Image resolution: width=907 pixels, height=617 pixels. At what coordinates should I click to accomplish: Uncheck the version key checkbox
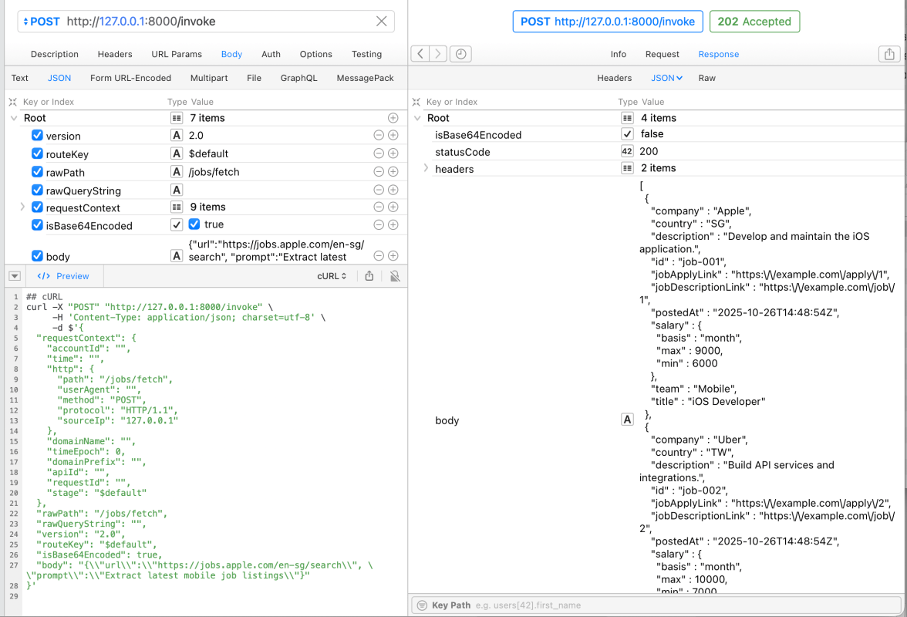[37, 136]
